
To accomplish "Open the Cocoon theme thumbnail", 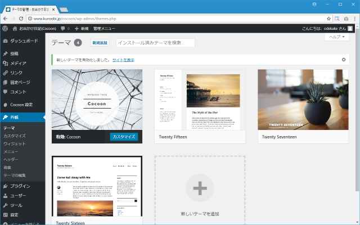I will tap(97, 100).
